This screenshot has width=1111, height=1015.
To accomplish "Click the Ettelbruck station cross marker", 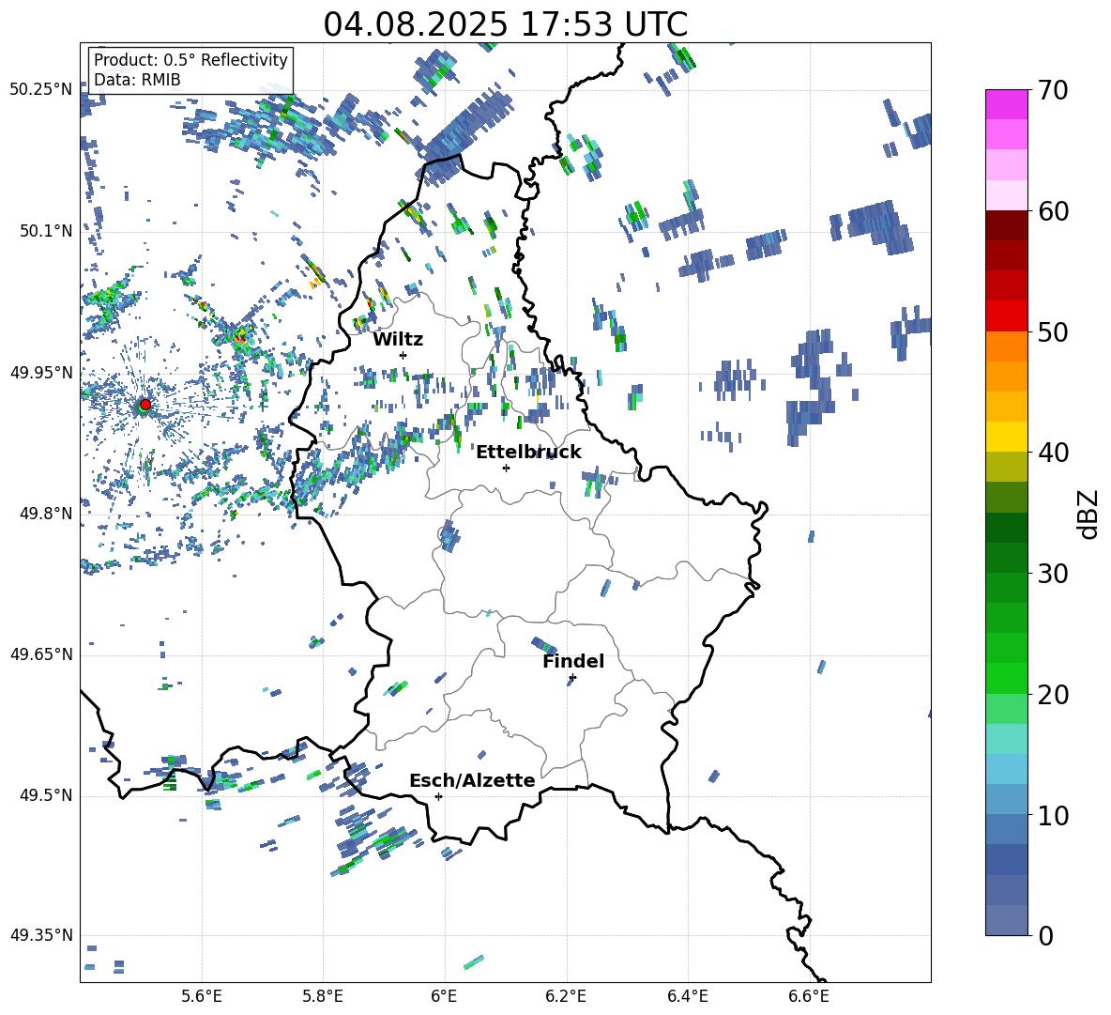I will pos(506,468).
